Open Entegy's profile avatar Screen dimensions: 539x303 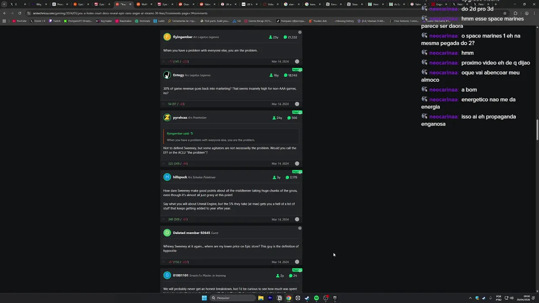point(167,75)
